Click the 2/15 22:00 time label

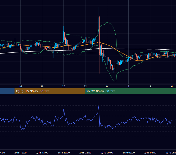[x=85, y=152]
